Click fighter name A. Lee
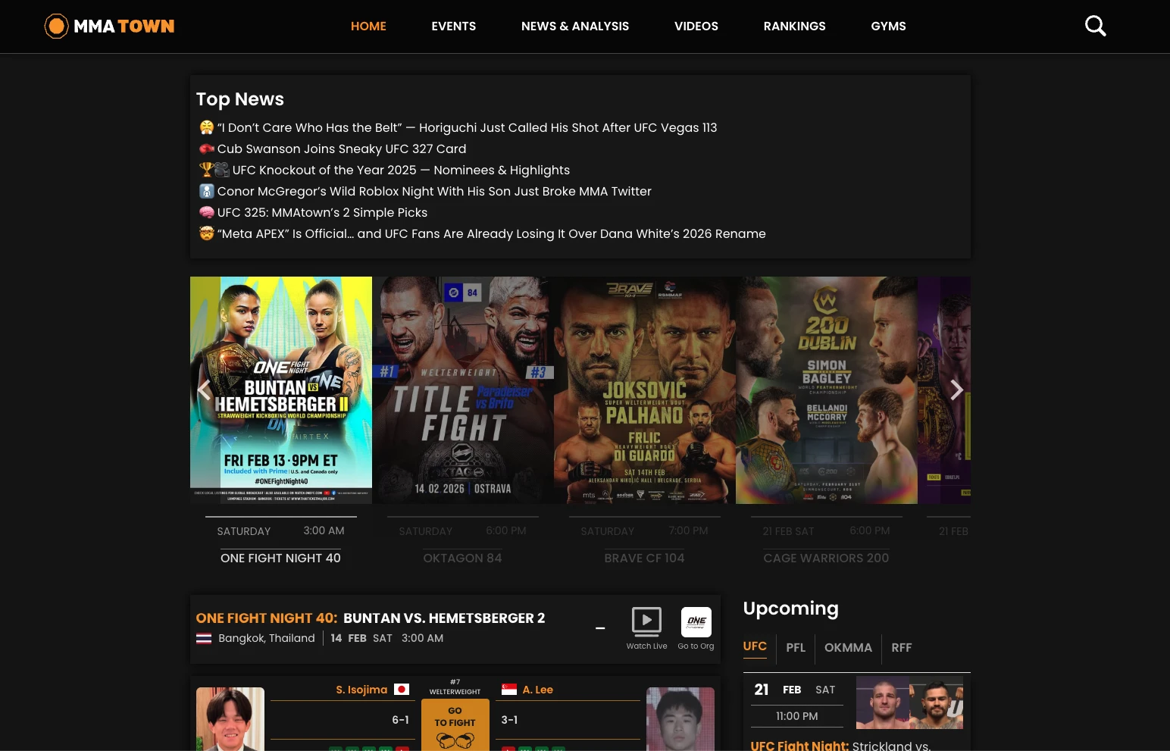Screen dimensions: 1170x751 click(538, 690)
